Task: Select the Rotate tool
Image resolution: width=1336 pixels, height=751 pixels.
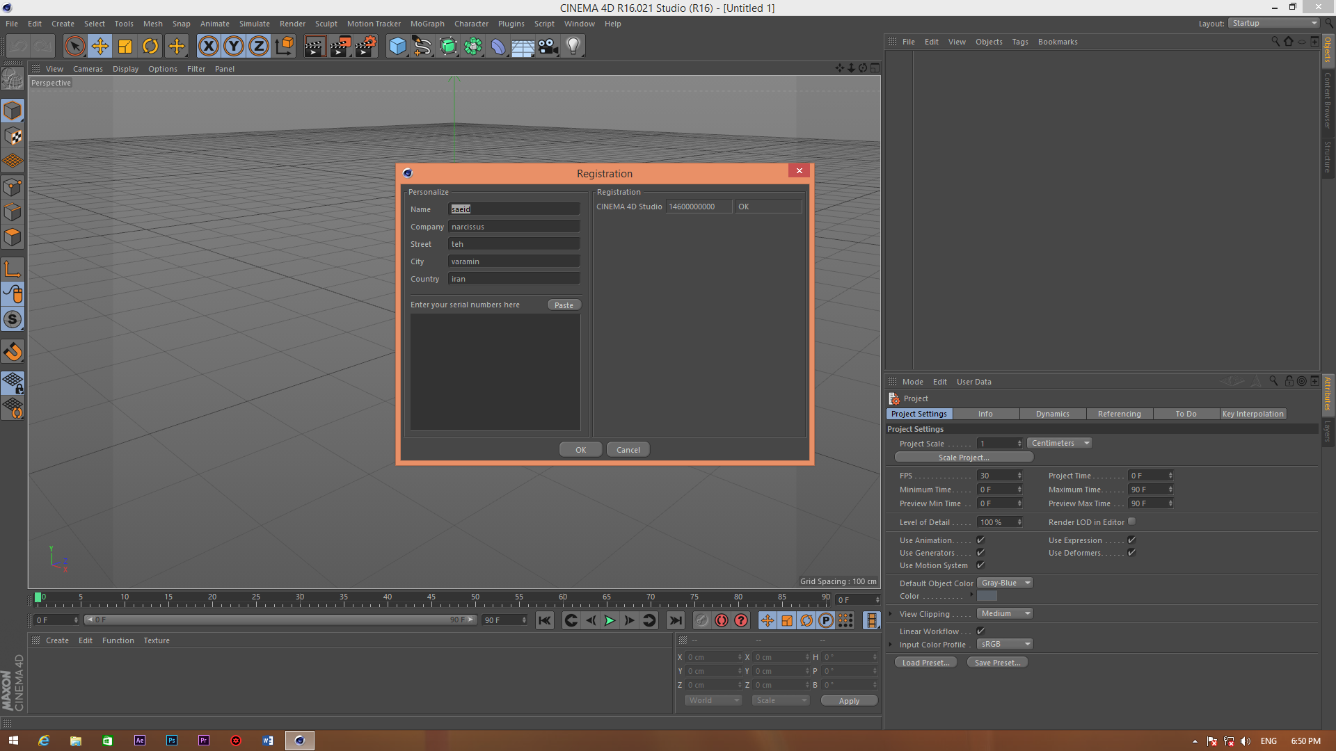Action: pyautogui.click(x=150, y=47)
